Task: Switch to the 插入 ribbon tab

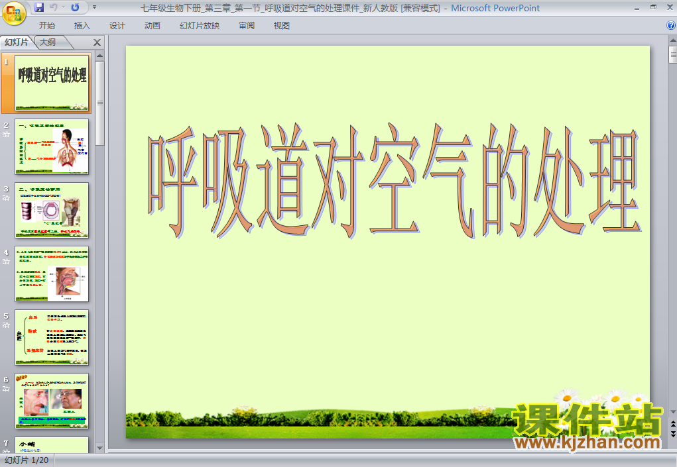Action: click(x=82, y=26)
